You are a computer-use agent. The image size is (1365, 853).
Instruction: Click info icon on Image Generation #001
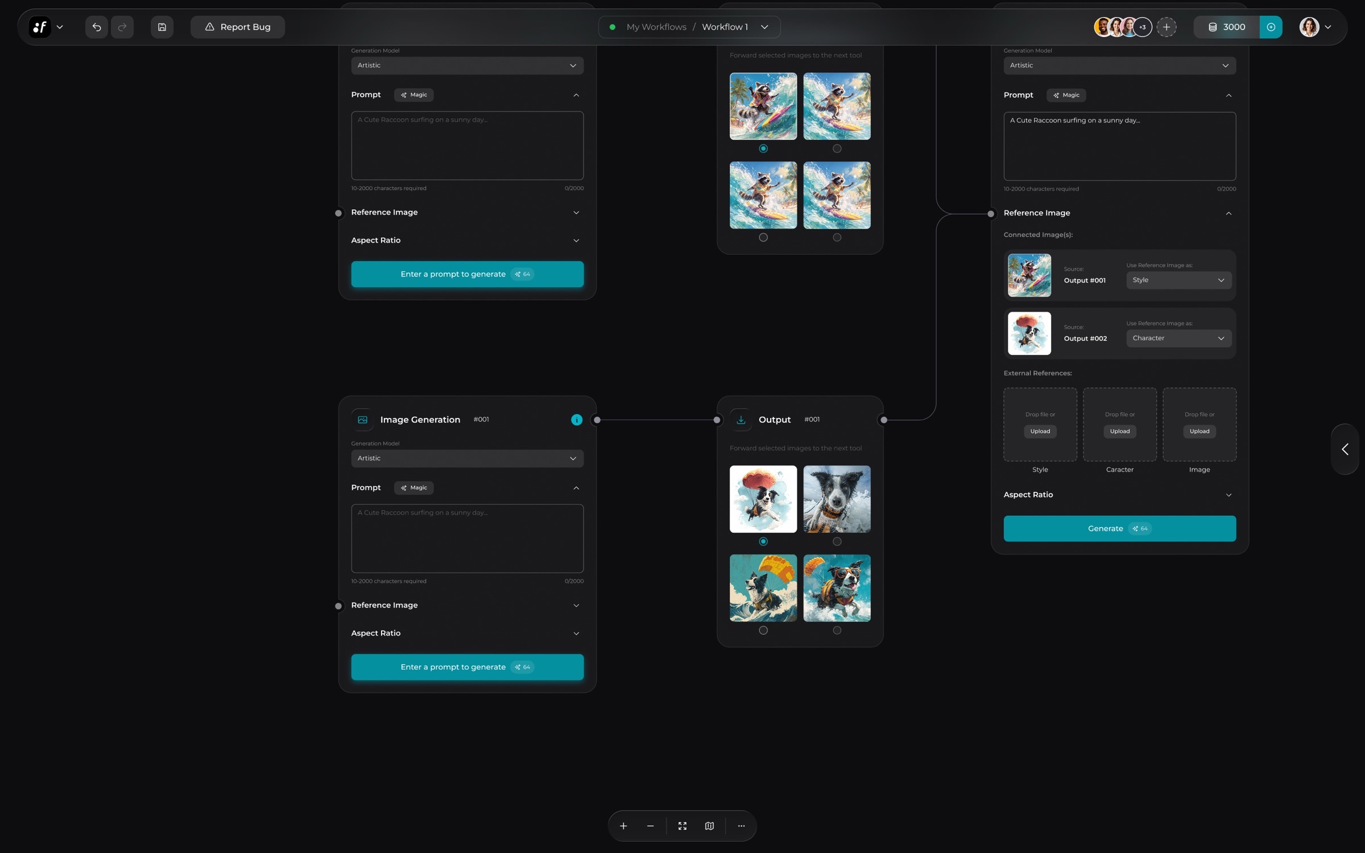click(x=577, y=420)
